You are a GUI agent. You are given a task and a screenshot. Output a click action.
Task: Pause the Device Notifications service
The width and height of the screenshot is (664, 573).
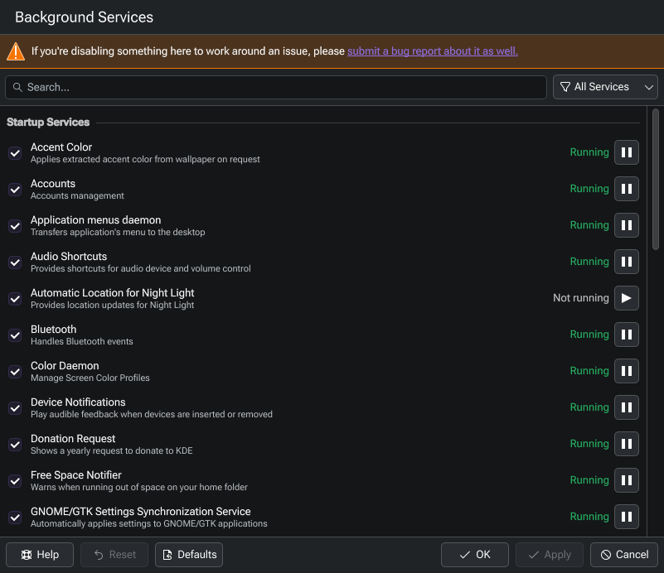[x=626, y=407]
